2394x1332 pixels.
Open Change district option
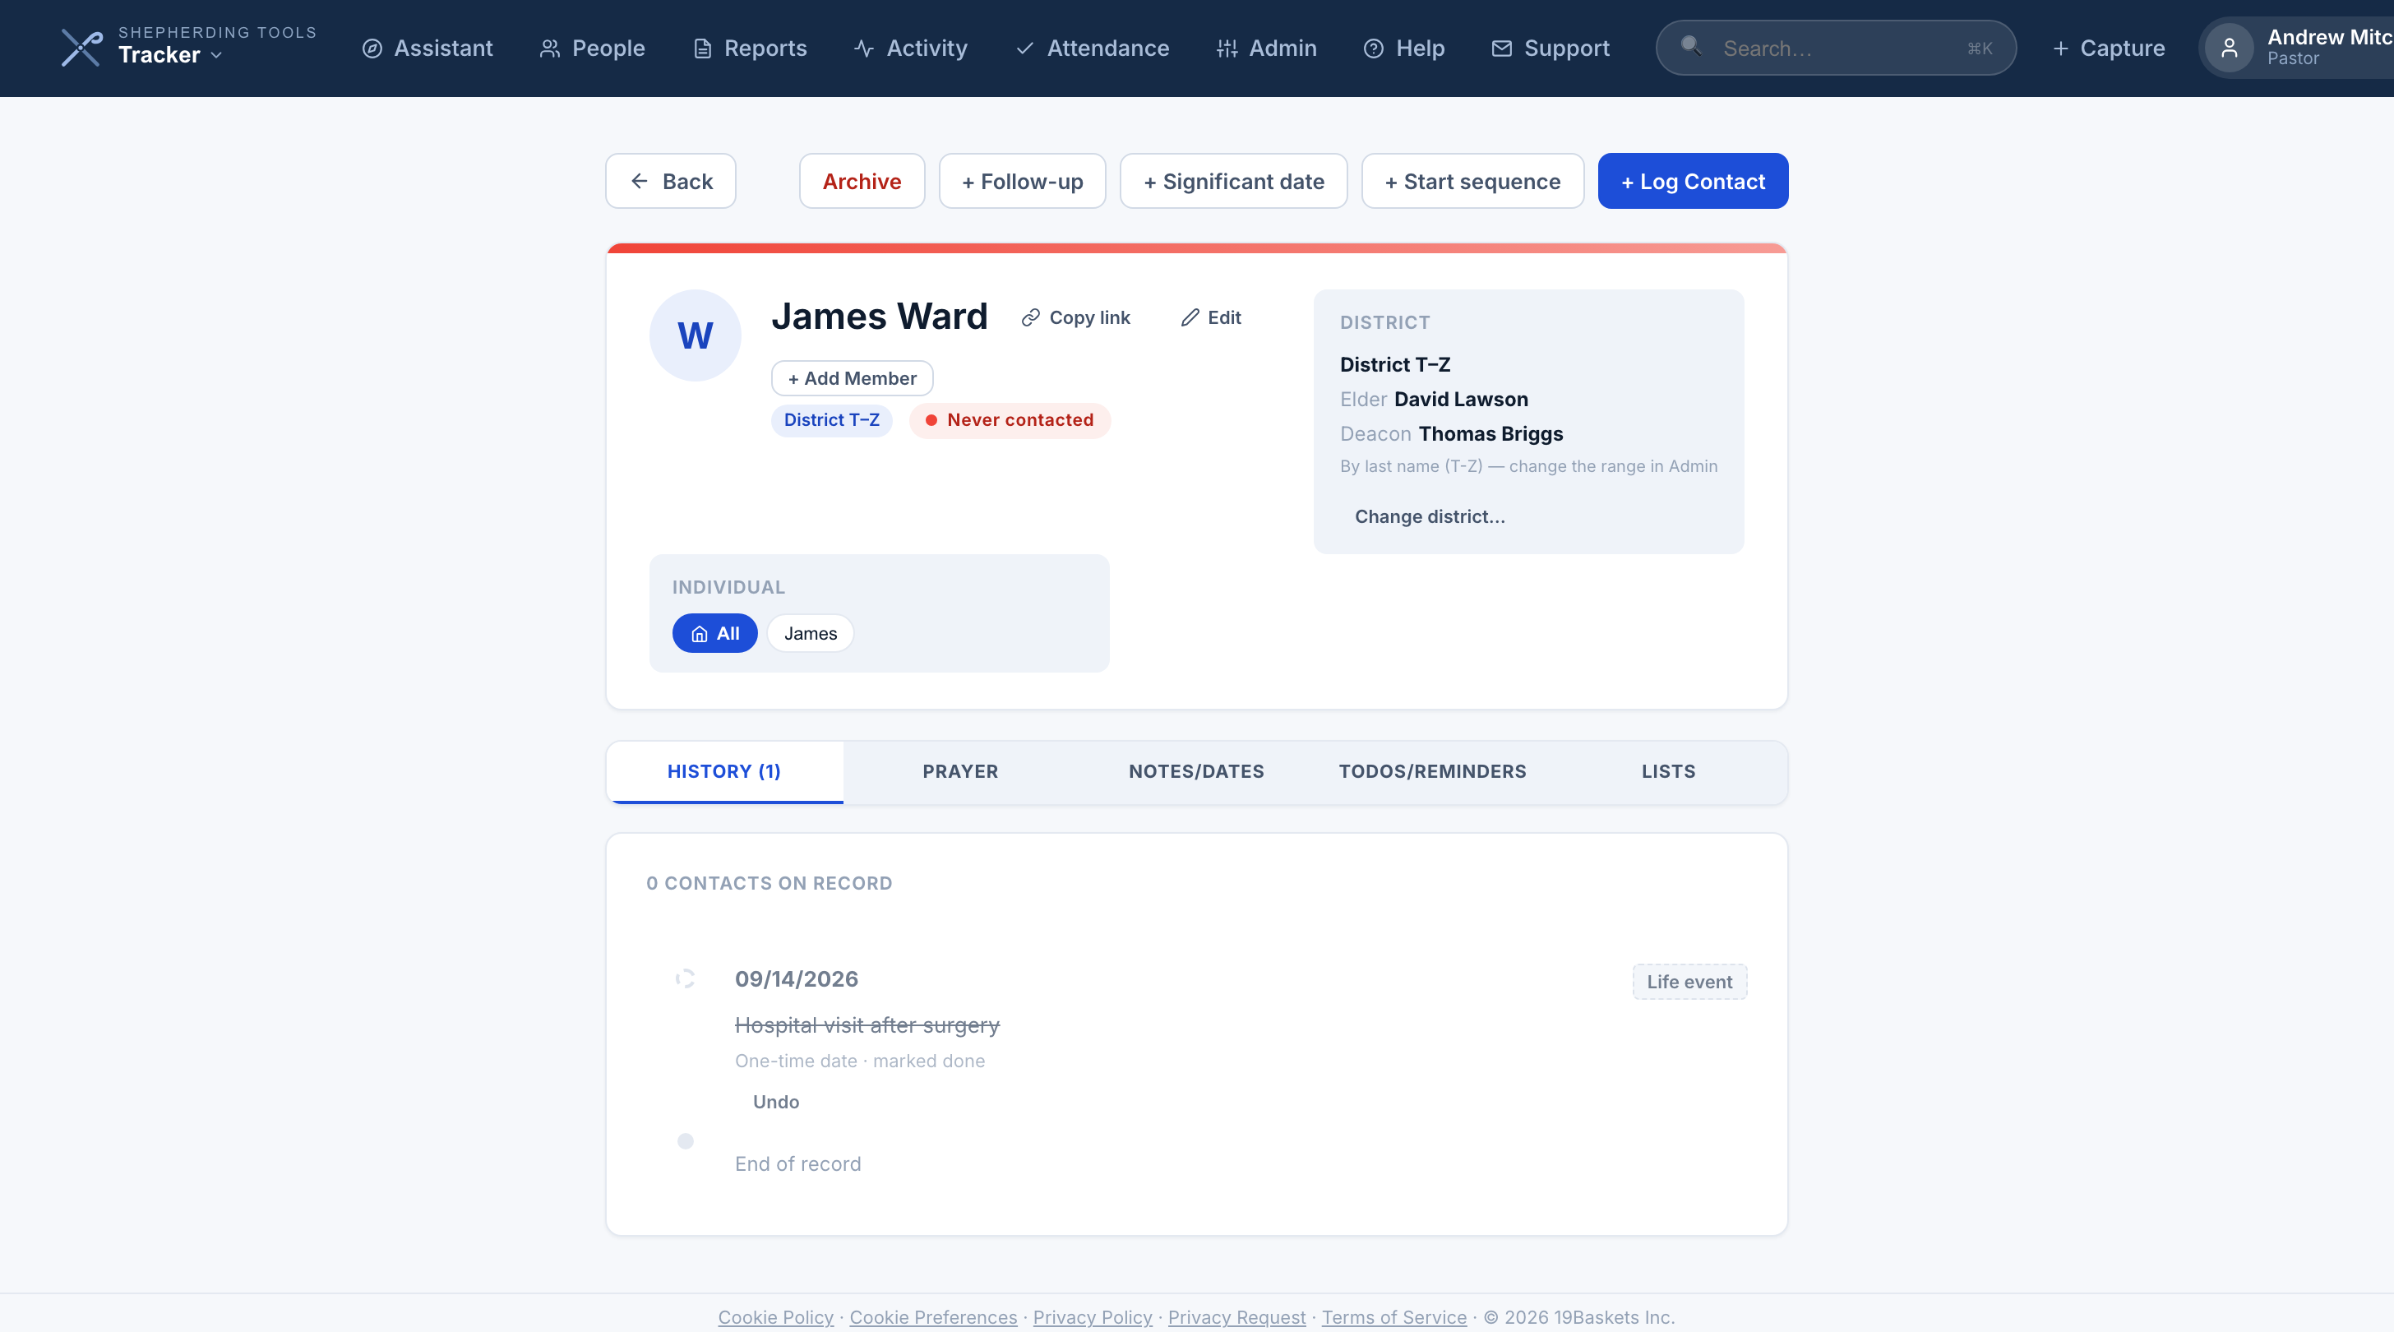1430,517
